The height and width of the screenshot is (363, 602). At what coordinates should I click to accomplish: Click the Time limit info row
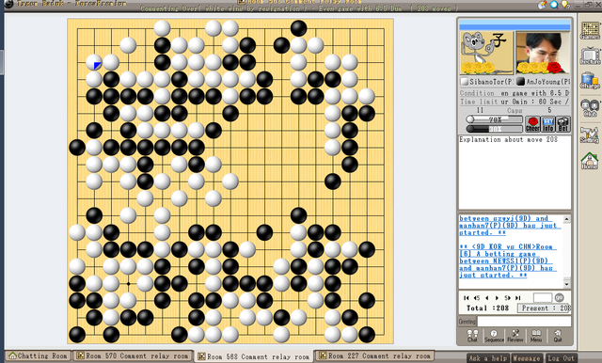tap(515, 102)
